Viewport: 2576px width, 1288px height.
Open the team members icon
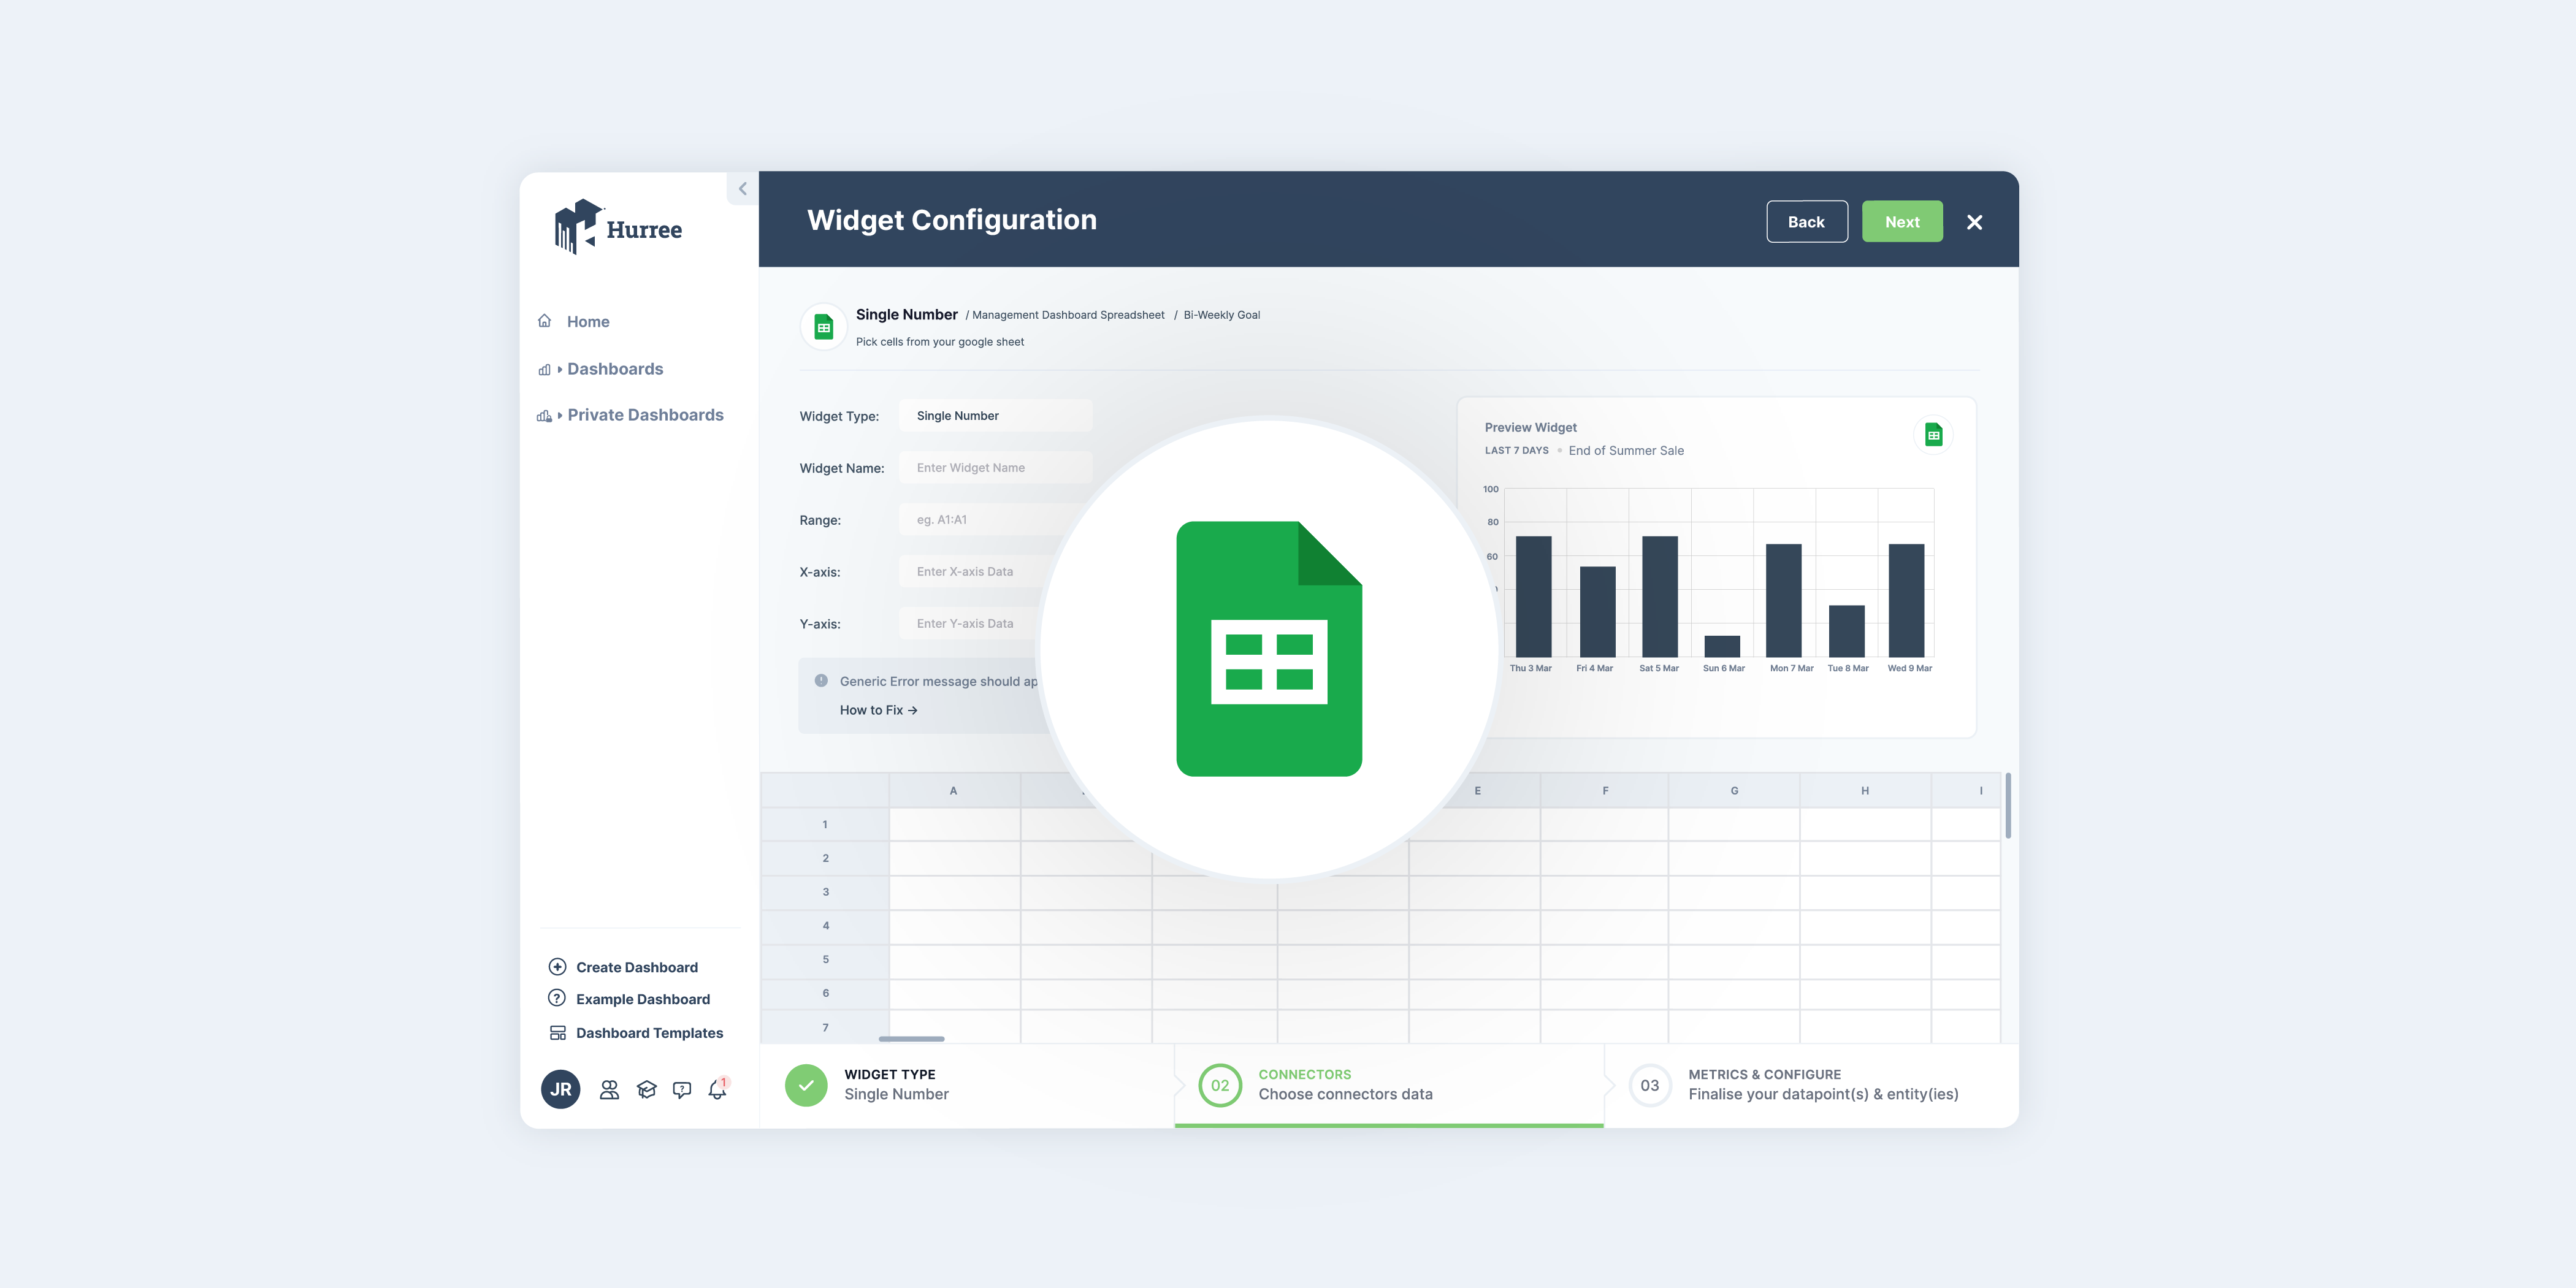(x=609, y=1090)
